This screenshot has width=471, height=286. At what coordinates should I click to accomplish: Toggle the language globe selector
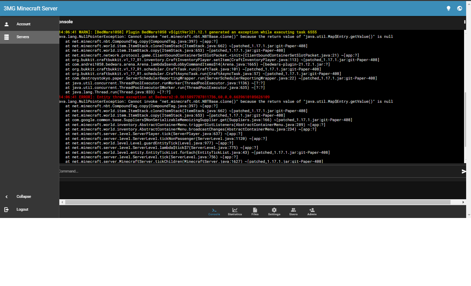pyautogui.click(x=460, y=8)
